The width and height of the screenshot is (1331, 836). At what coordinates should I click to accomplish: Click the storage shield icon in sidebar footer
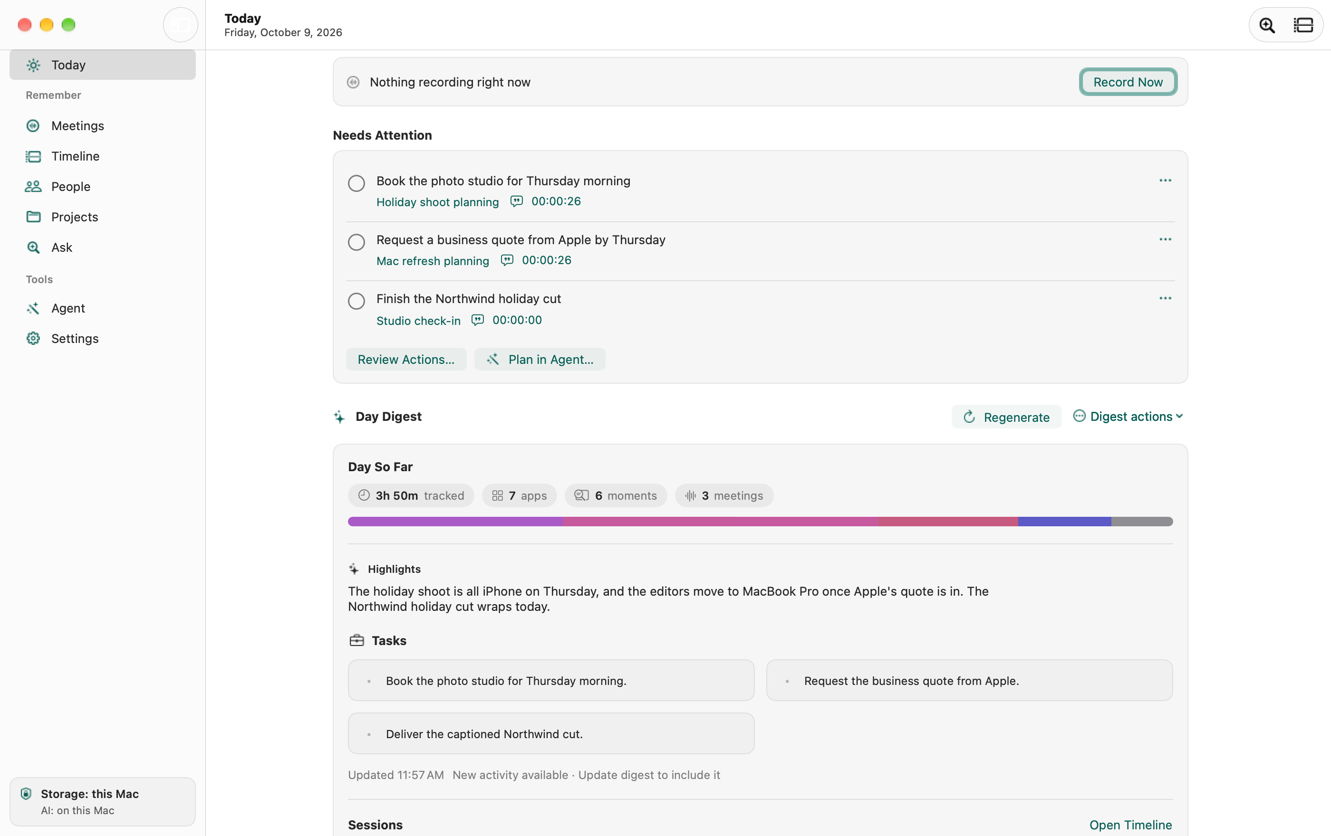26,794
